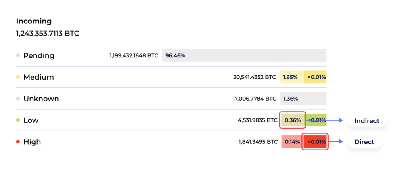Click the Indirect label button

[x=366, y=121]
